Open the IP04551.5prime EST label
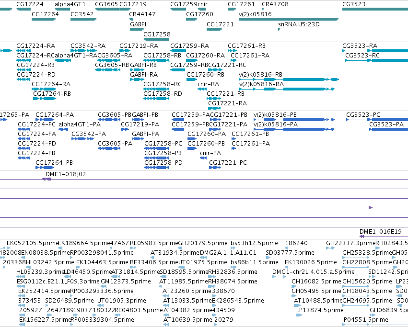The image size is (408, 327). coord(365,320)
